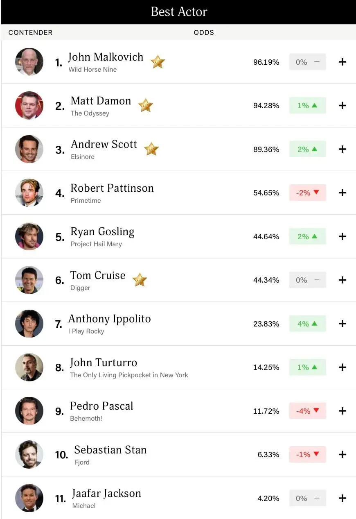Viewport: 356px width, 519px height.
Task: Expand Robert Pattinson details using plus icon
Action: 342,193
